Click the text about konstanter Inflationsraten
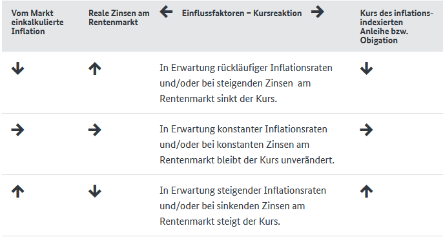Viewport: 443px width, 237px height. coord(247,145)
